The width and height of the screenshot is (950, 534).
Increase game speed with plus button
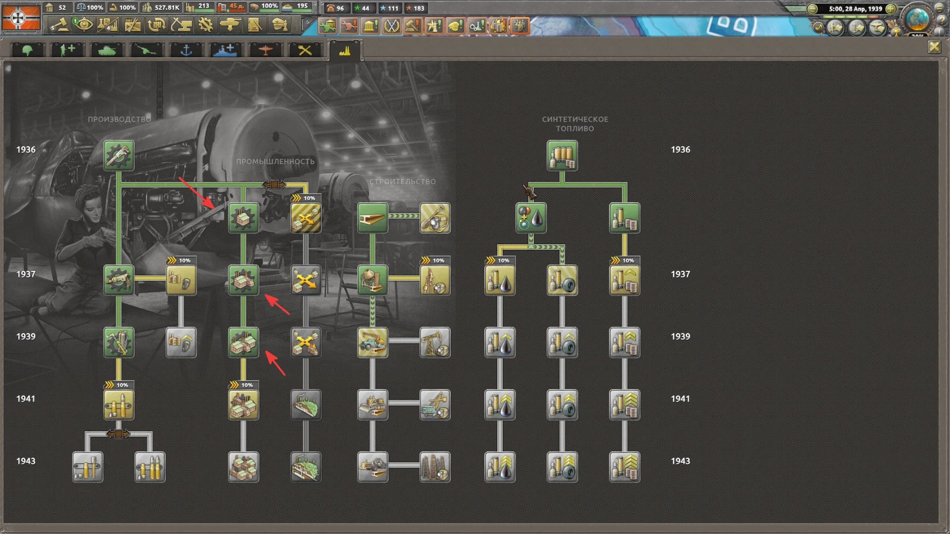pos(891,9)
